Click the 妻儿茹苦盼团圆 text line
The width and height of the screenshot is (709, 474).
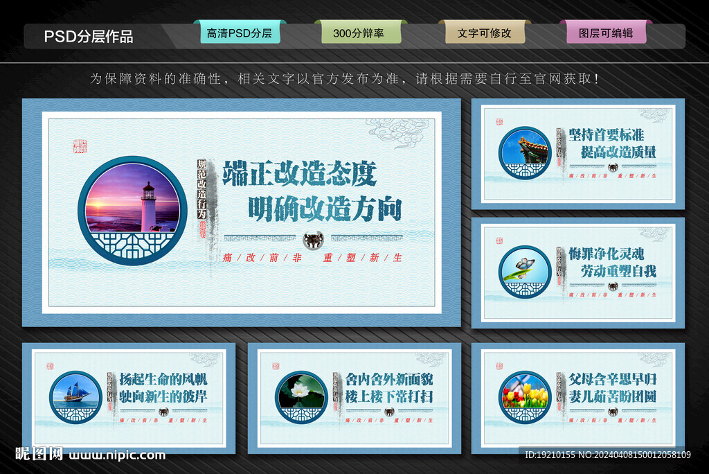click(x=613, y=396)
